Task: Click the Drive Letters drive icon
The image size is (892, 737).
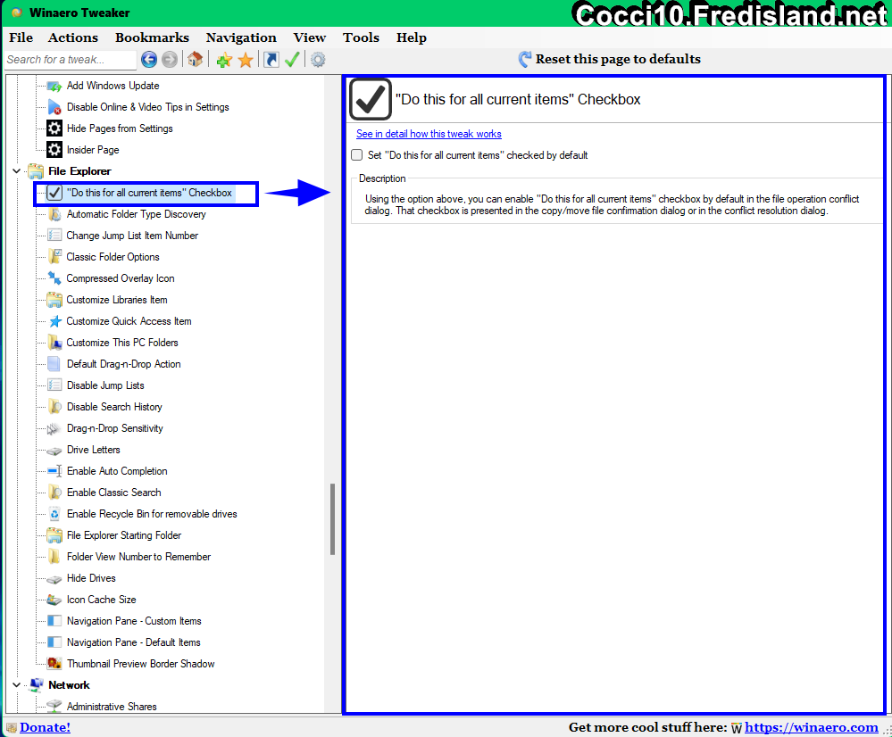Action: tap(54, 451)
